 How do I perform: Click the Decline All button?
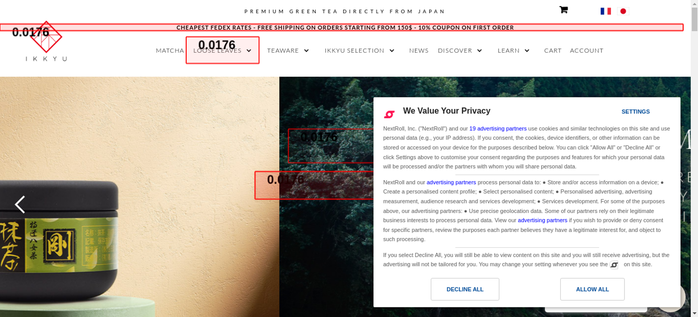pos(465,289)
